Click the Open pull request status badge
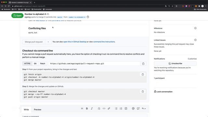208x117 pixels. (17, 16)
